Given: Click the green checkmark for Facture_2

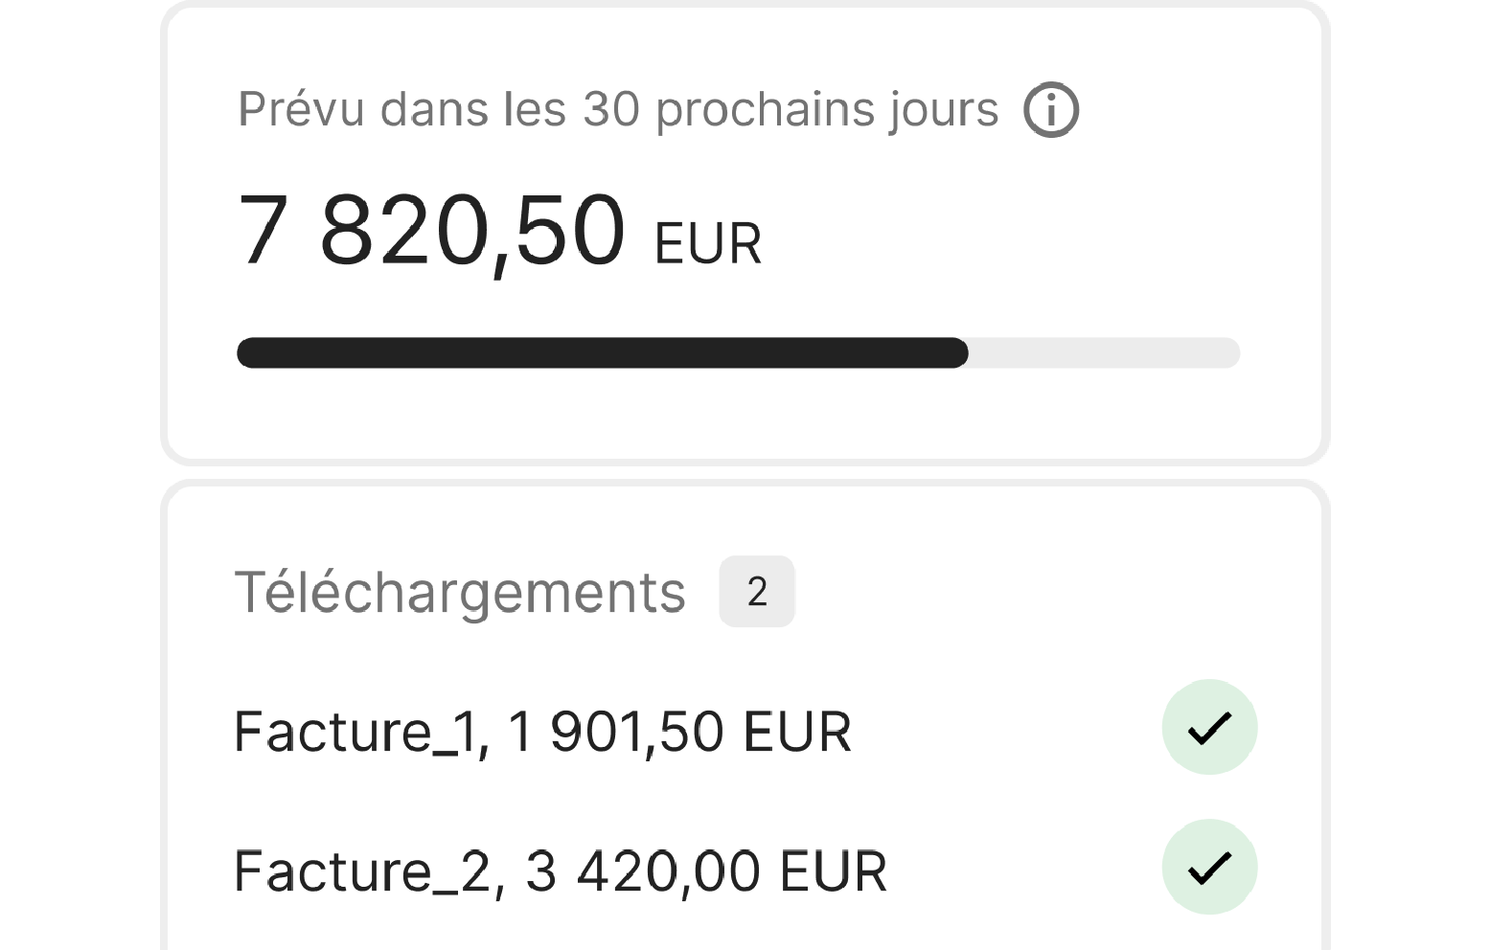Looking at the screenshot, I should click(x=1209, y=868).
